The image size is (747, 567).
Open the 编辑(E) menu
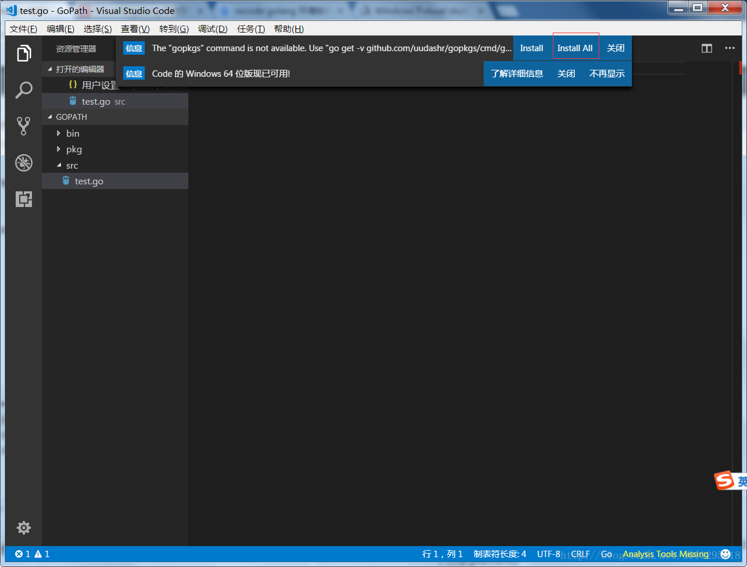coord(60,29)
